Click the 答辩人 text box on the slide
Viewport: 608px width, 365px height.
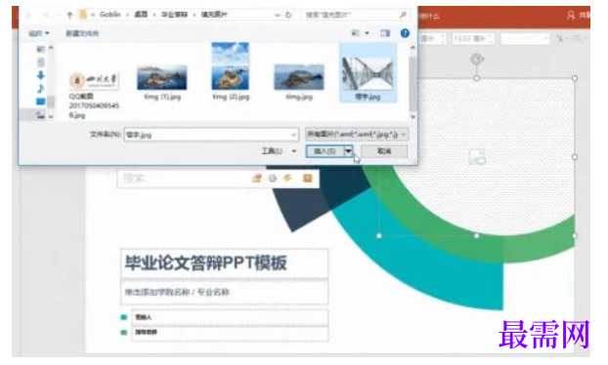pyautogui.click(x=230, y=317)
